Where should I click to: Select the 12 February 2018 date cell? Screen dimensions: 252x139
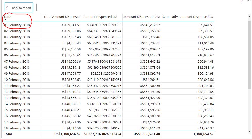pos(17,92)
